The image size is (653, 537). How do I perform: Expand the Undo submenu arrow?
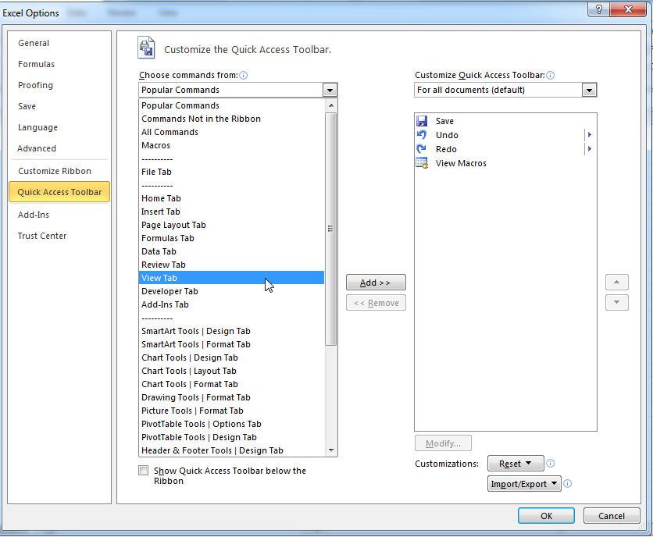[590, 135]
